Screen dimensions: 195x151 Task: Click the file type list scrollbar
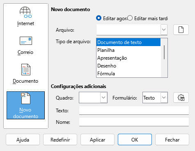pyautogui.click(x=164, y=52)
